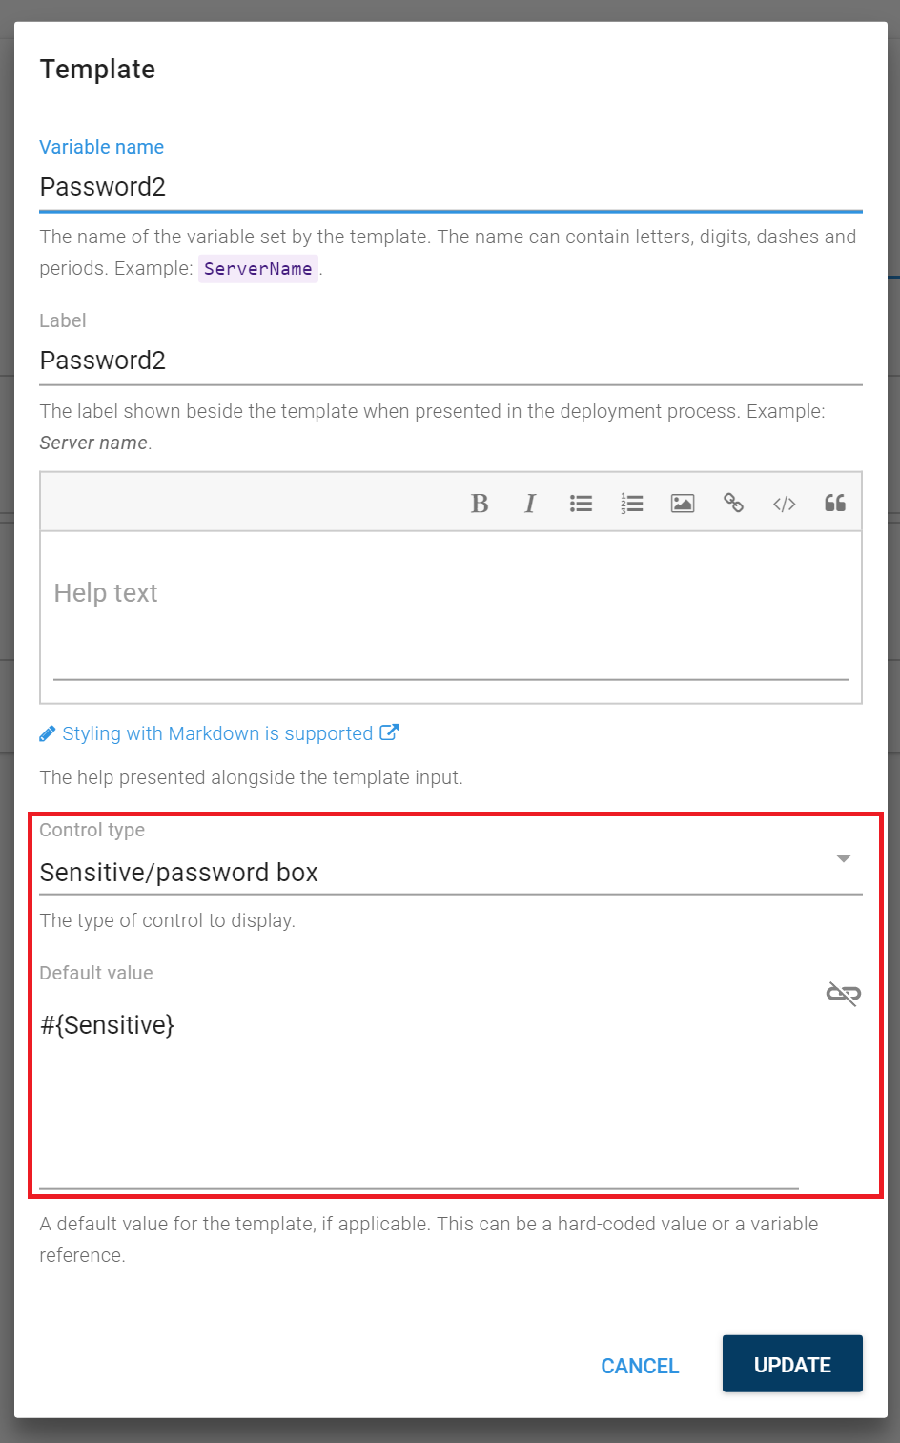
Task: Click CANCEL to dismiss the dialog
Action: coord(639,1366)
